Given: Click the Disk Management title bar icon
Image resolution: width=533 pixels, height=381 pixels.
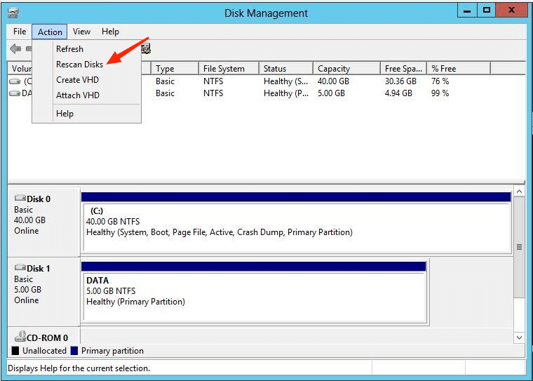Looking at the screenshot, I should pyautogui.click(x=13, y=13).
